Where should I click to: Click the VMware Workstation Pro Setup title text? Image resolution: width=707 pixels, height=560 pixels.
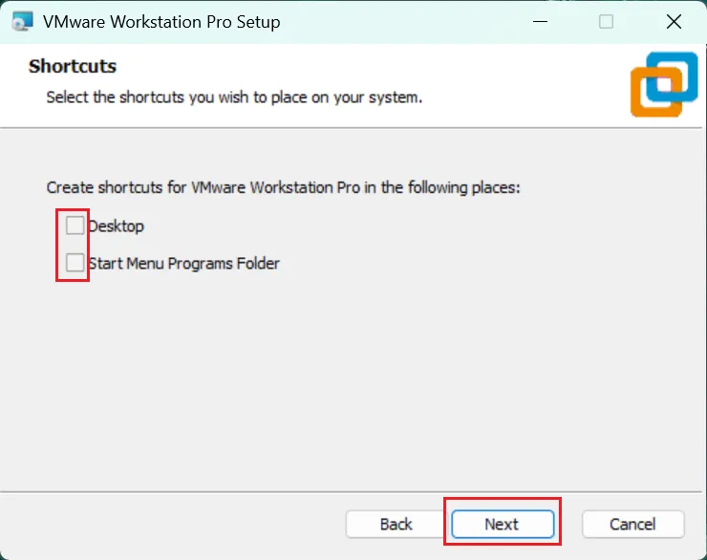(x=161, y=22)
